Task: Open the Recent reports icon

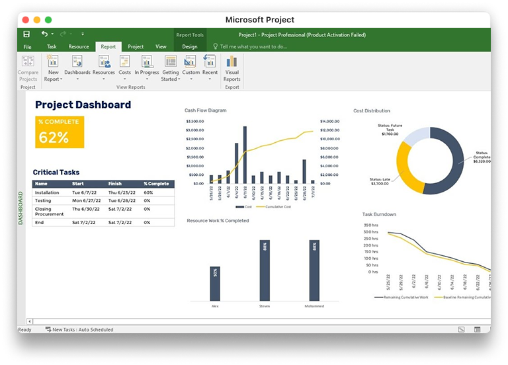Action: tap(210, 61)
